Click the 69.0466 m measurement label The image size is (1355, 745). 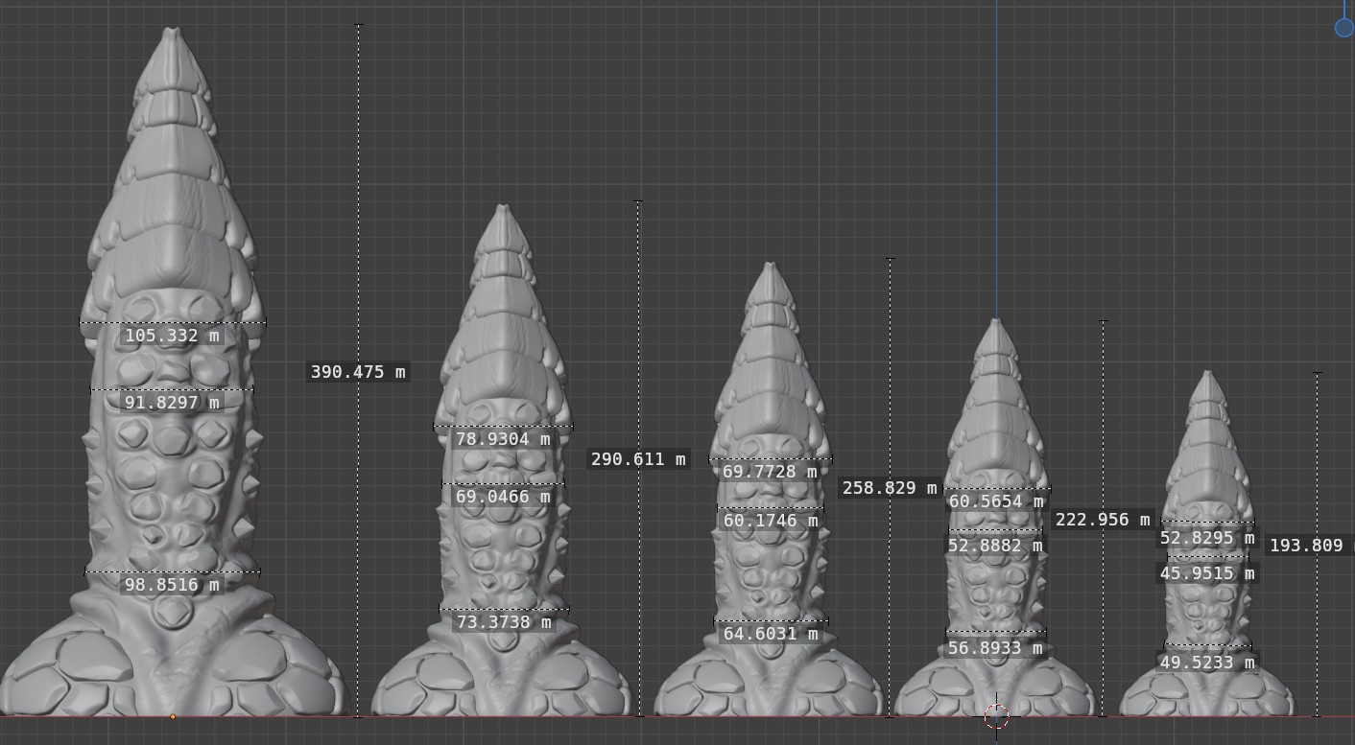click(503, 497)
